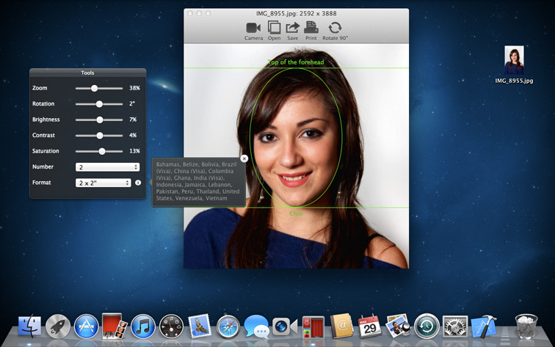Click the Brightness slider handle
This screenshot has height=347, width=555.
pyautogui.click(x=100, y=120)
